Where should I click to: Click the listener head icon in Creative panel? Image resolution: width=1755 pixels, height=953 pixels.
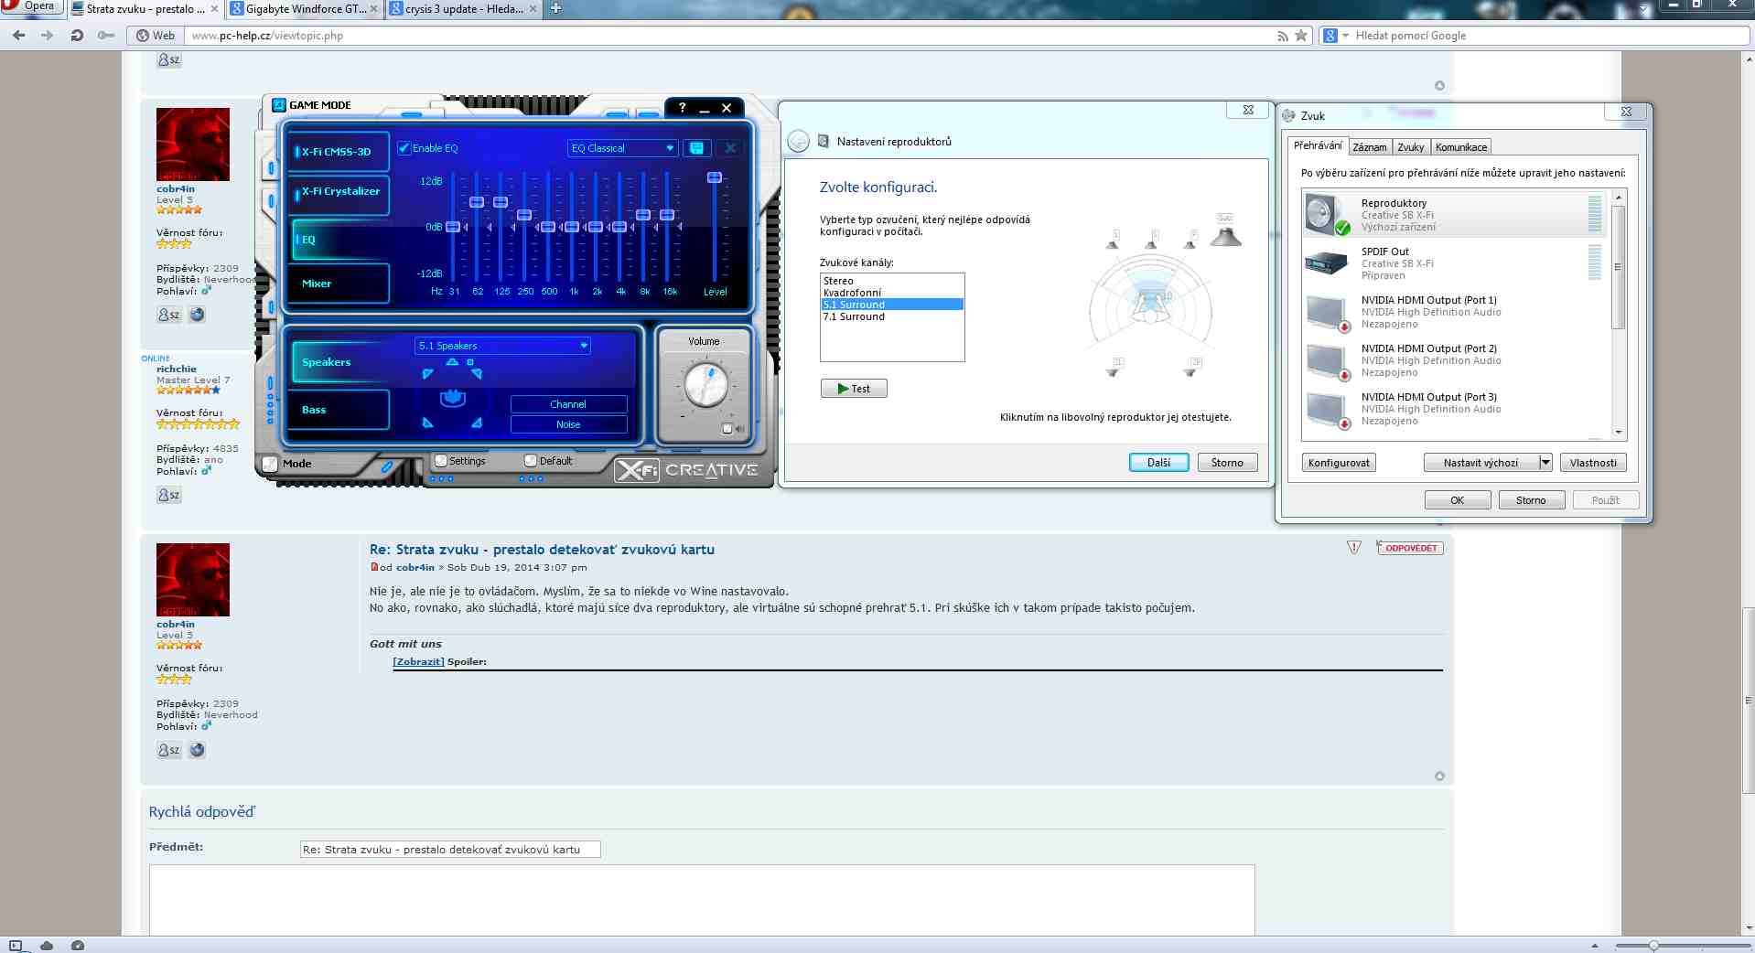pyautogui.click(x=453, y=398)
